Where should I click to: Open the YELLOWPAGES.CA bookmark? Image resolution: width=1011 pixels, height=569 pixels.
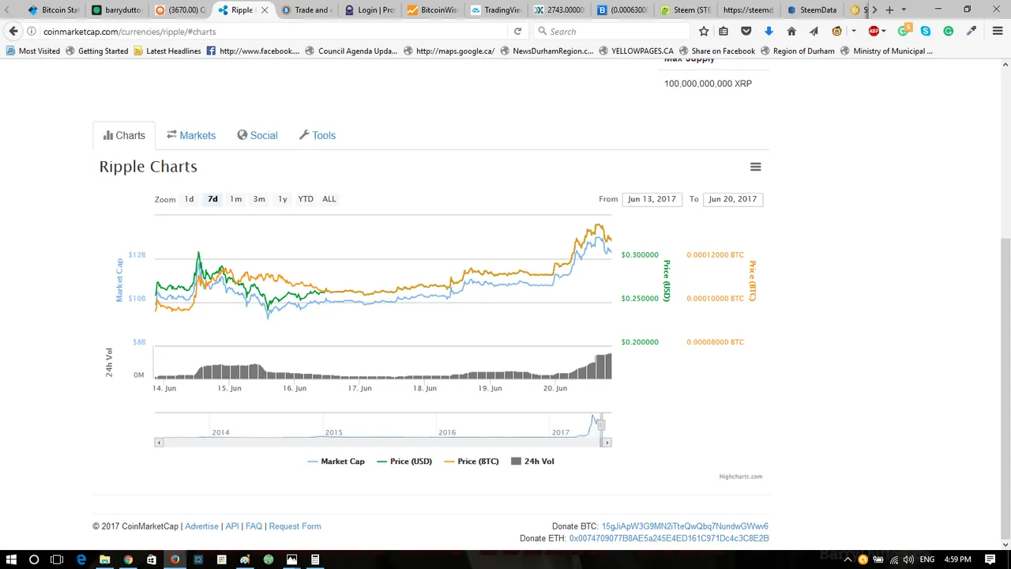(x=637, y=51)
